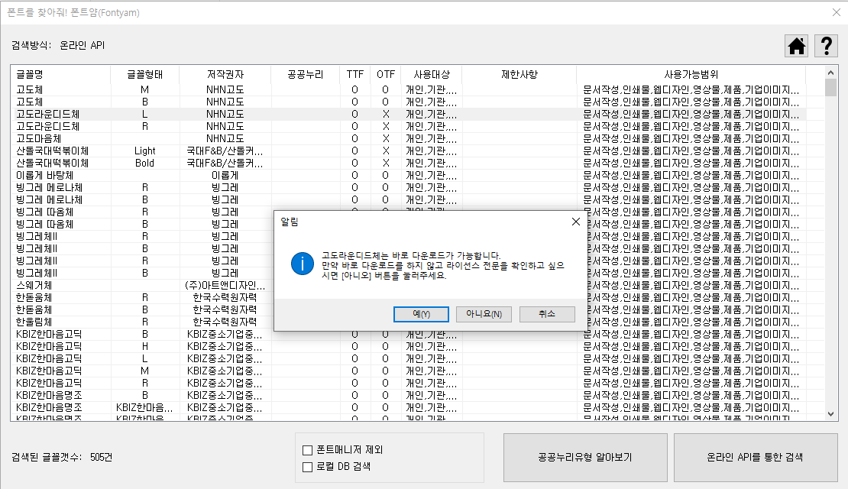
Task: Sort by 저작권자 column header
Action: 225,74
